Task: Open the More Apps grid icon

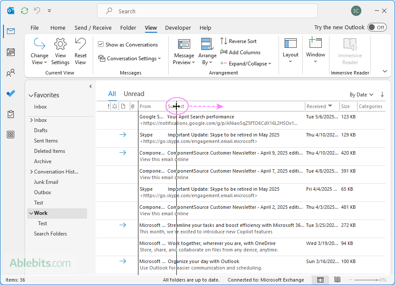Action: 11,135
